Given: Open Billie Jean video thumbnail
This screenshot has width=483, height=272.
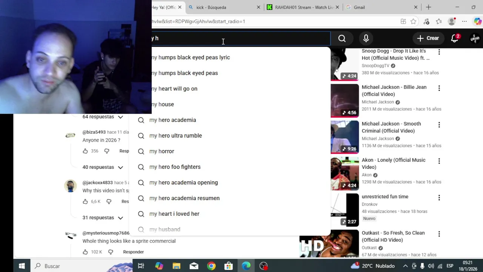Looking at the screenshot, I should click(x=345, y=100).
